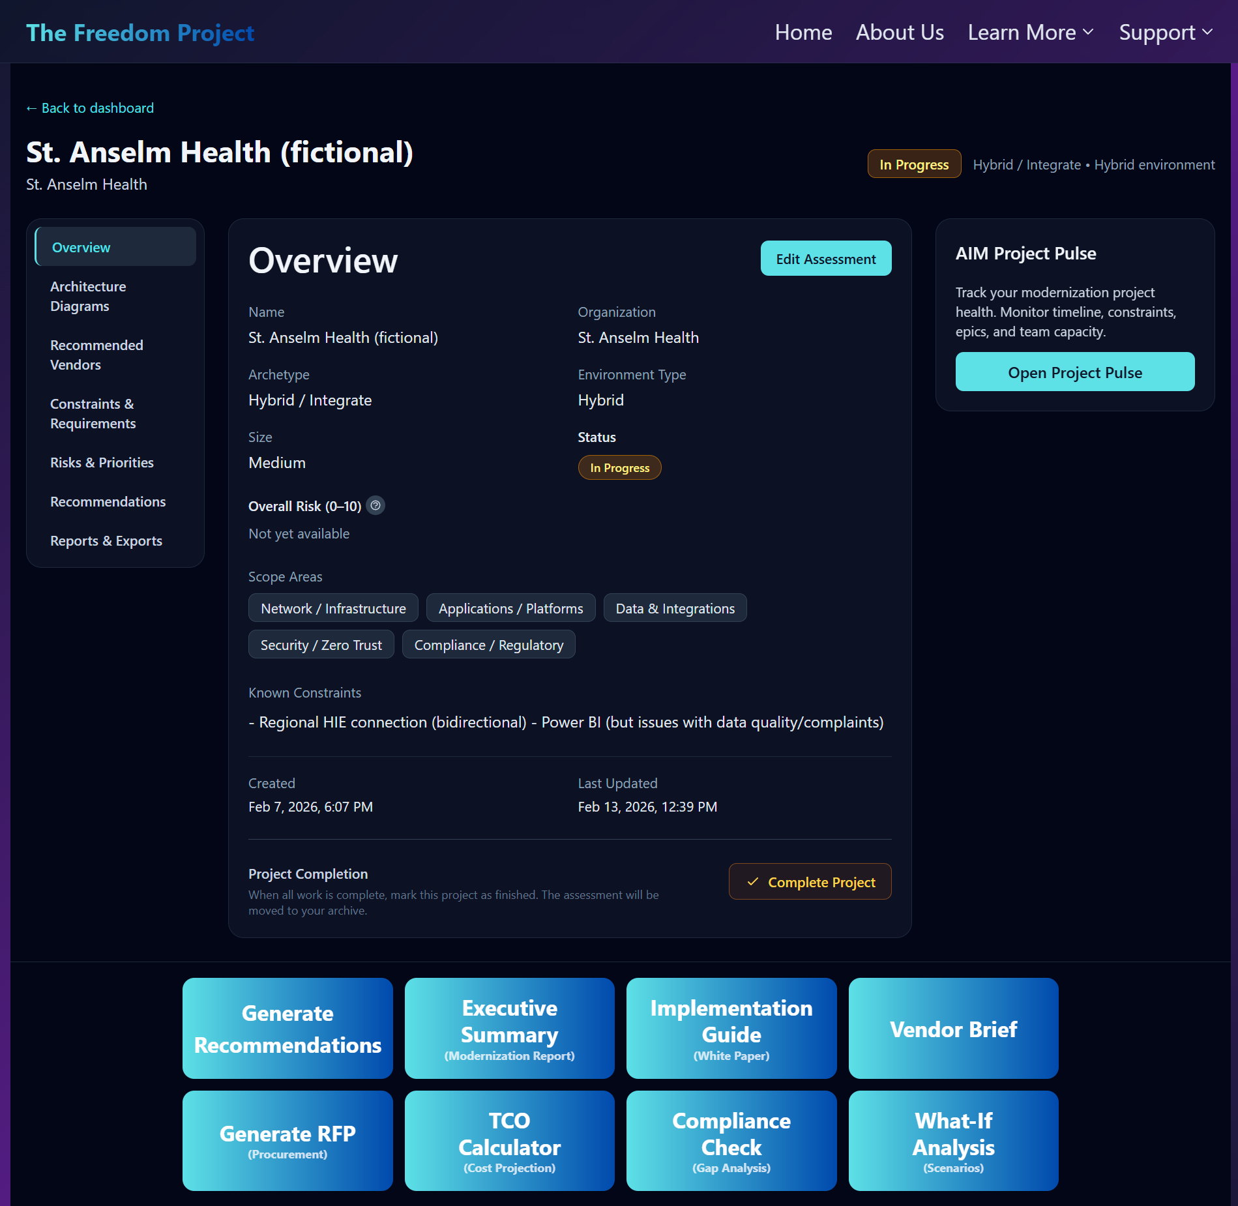1238x1206 pixels.
Task: View Recommended Vendors in the sidebar
Action: click(x=96, y=355)
